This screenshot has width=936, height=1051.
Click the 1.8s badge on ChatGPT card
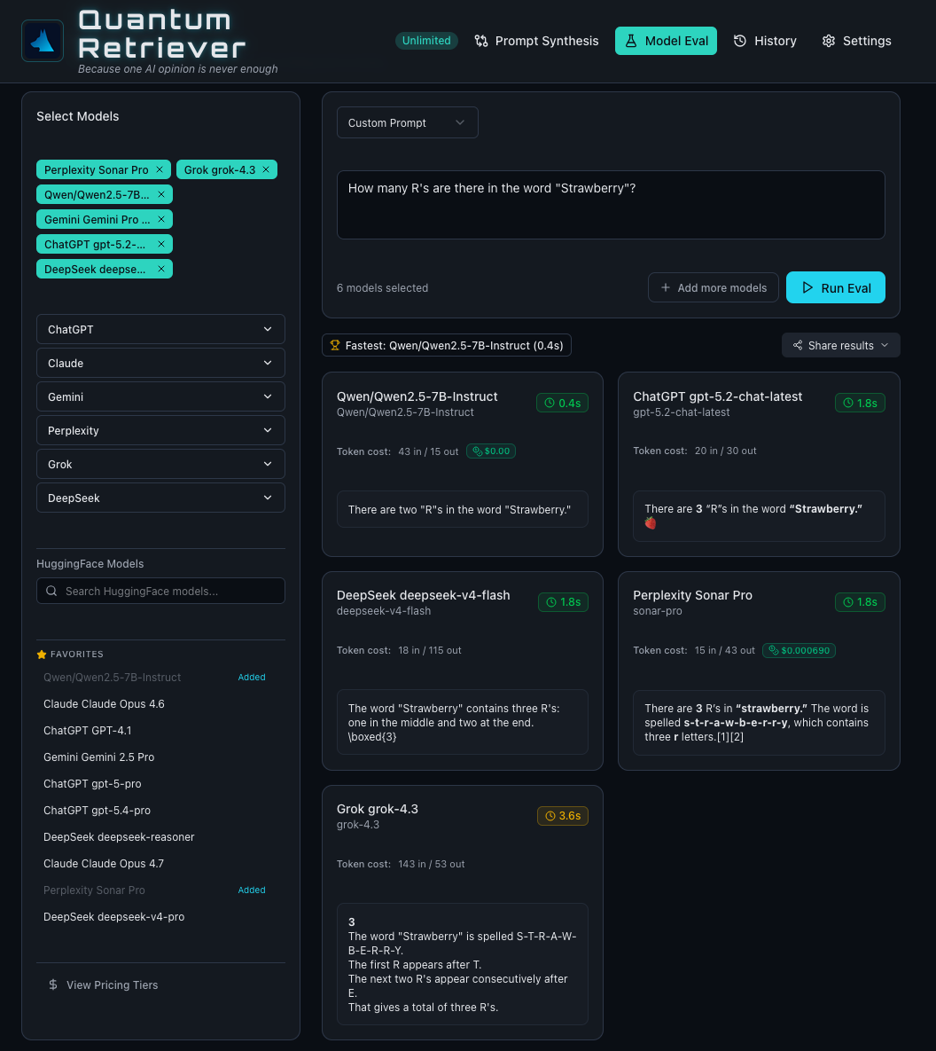[x=861, y=403]
